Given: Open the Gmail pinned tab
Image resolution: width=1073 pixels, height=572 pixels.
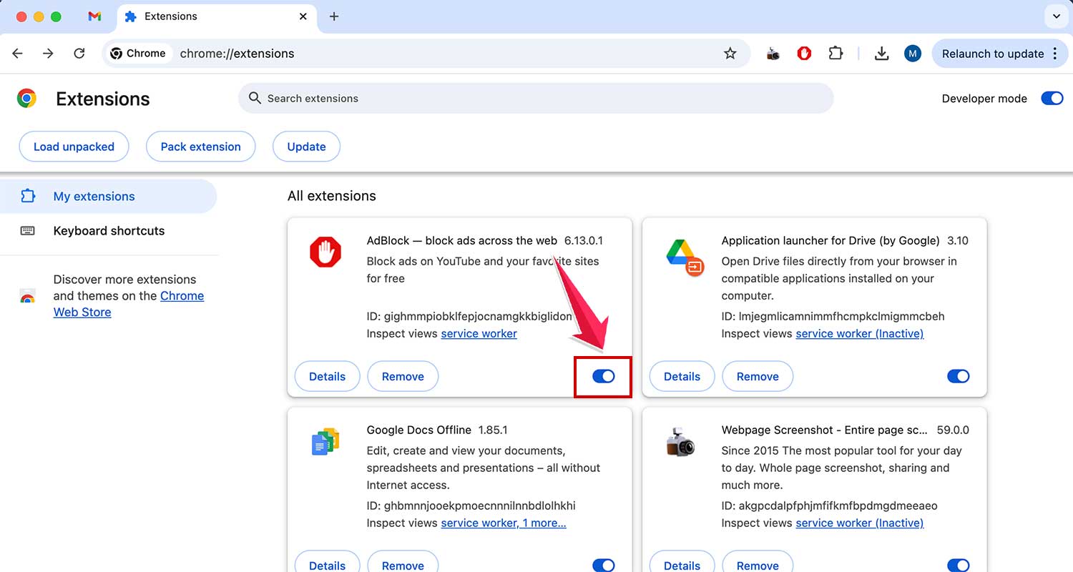Looking at the screenshot, I should (x=95, y=16).
